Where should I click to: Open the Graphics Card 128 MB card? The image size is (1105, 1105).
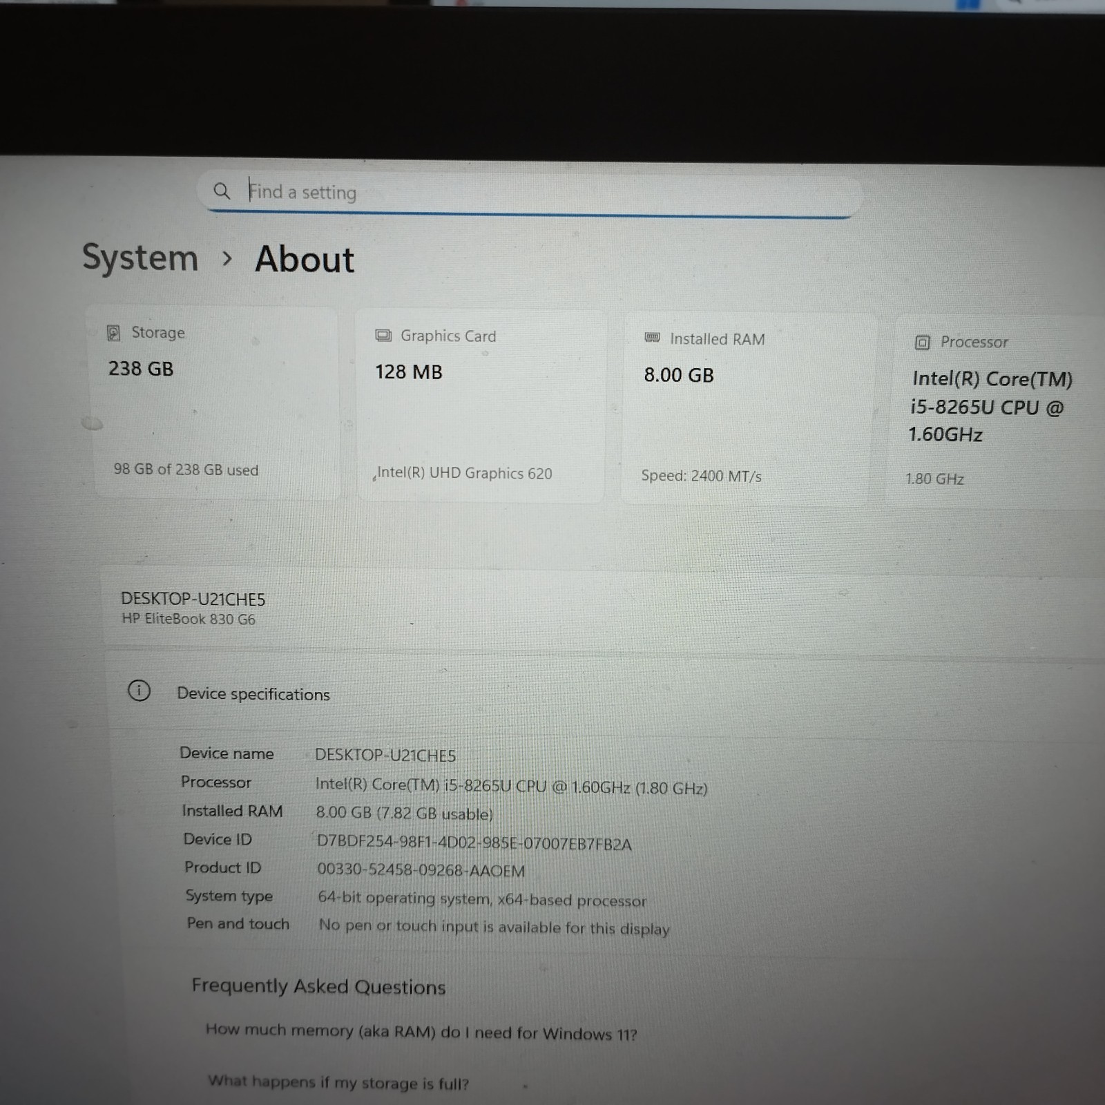click(481, 405)
